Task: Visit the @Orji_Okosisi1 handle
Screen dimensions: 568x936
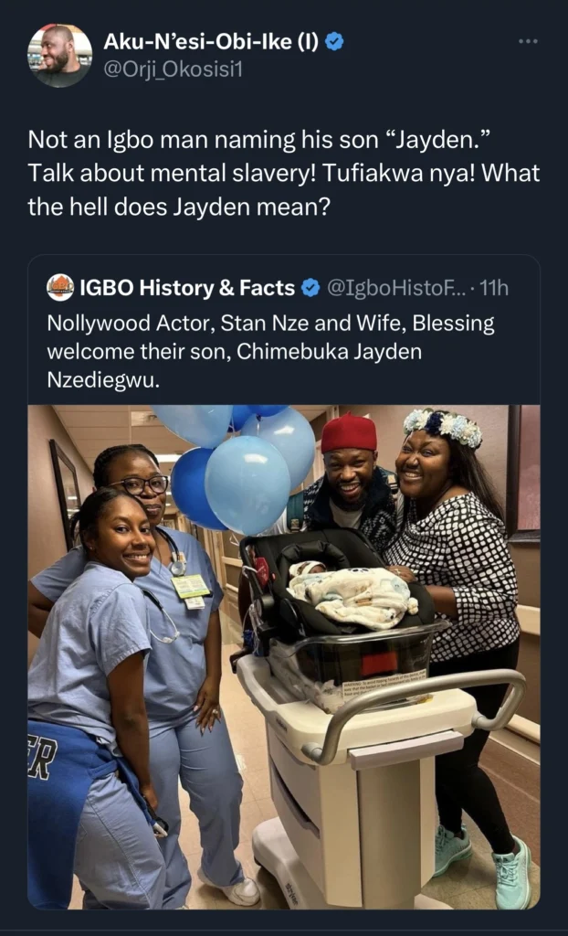Action: click(x=174, y=70)
